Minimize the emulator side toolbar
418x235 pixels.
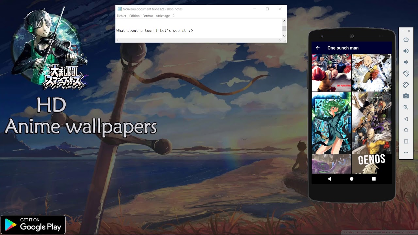(x=403, y=31)
